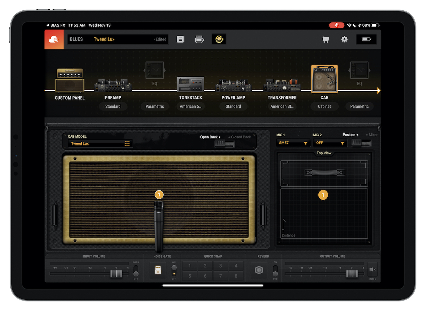The height and width of the screenshot is (311, 426).
Task: Click the SM57 microphone on the cabinet
Action: pyautogui.click(x=159, y=227)
